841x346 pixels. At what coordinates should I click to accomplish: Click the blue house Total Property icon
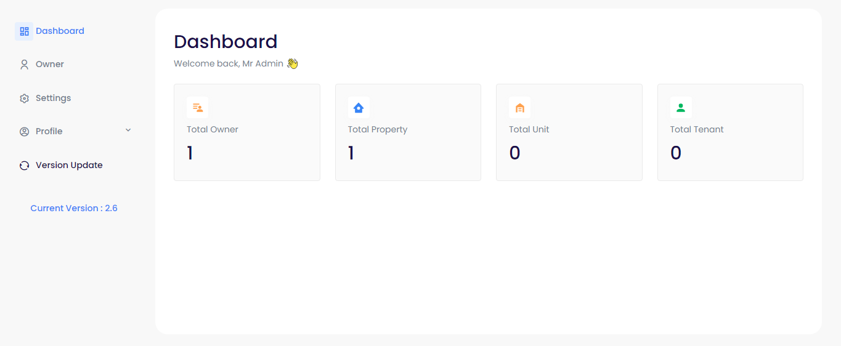tap(359, 108)
